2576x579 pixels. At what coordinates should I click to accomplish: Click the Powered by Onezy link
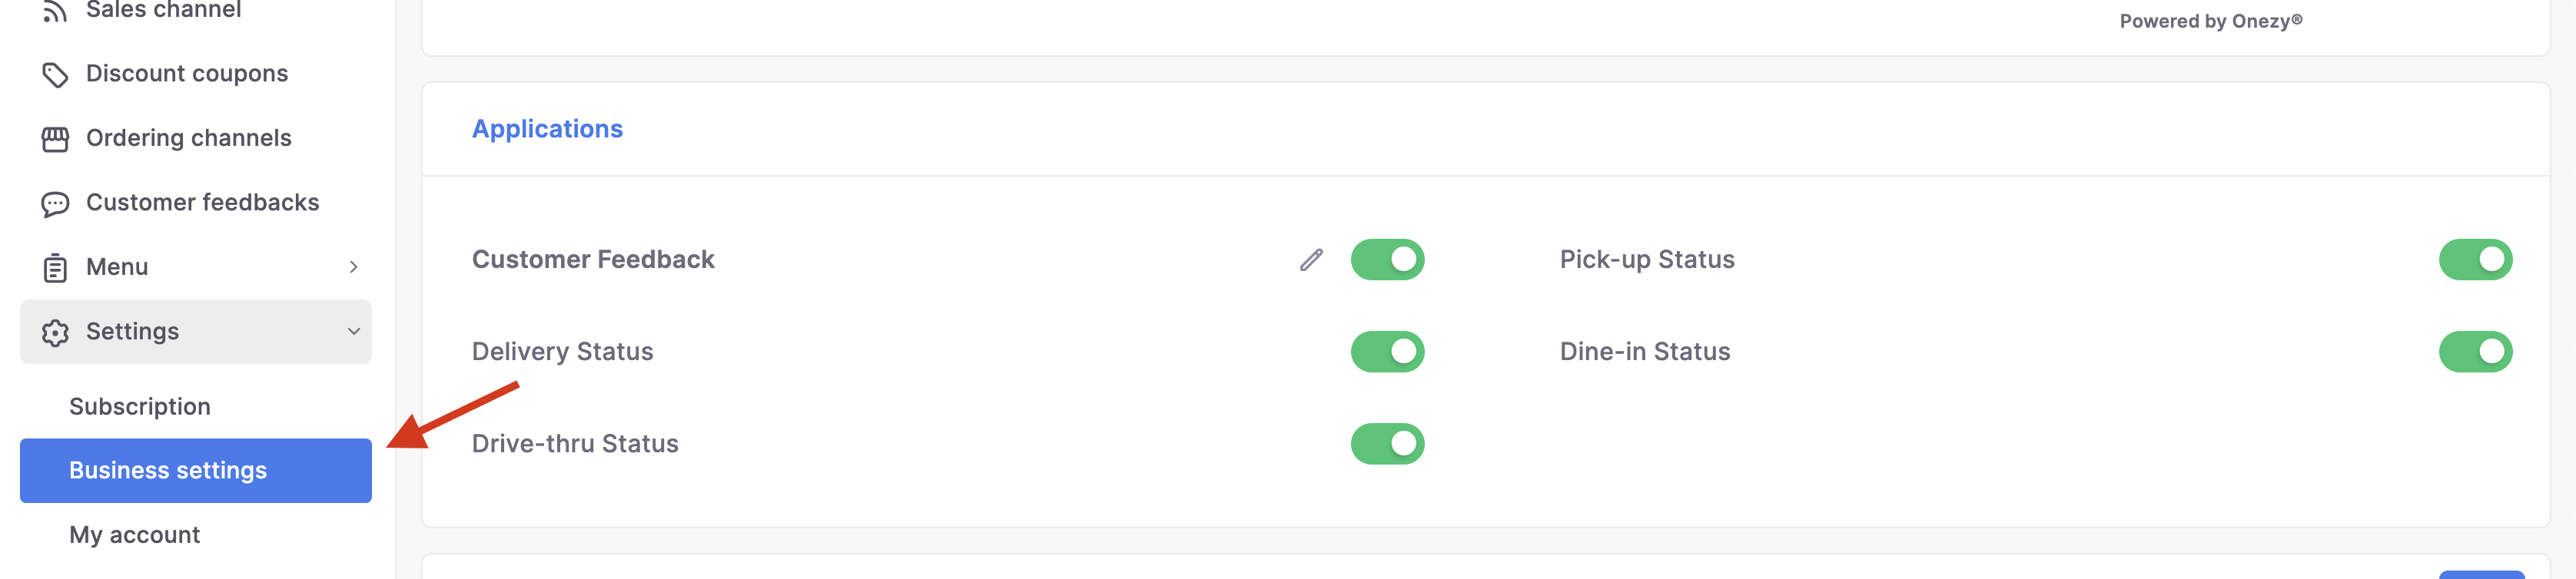point(2211,21)
